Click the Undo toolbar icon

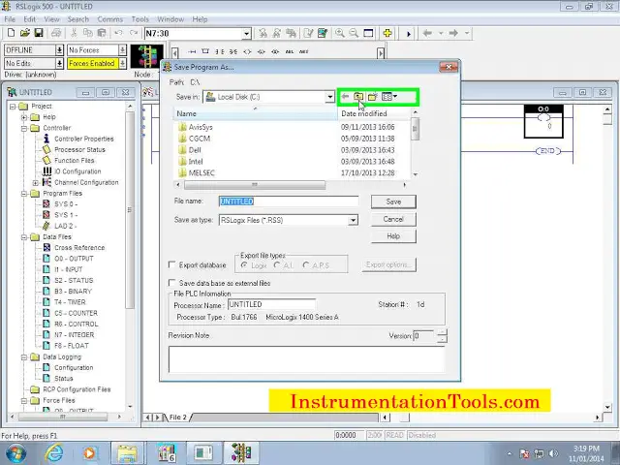tap(118, 33)
